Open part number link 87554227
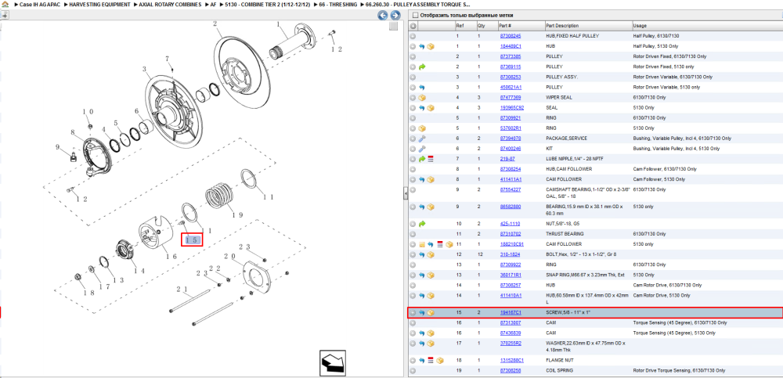The width and height of the screenshot is (783, 378). click(x=511, y=189)
